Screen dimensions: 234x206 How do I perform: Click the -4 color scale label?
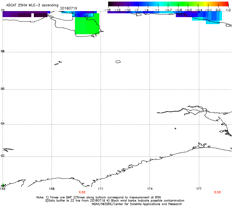(x=146, y=10)
